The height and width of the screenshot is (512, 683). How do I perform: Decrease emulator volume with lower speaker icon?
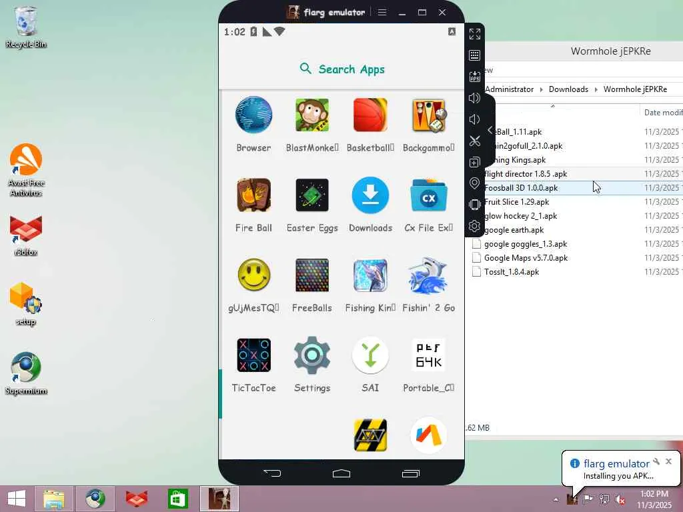click(x=474, y=119)
